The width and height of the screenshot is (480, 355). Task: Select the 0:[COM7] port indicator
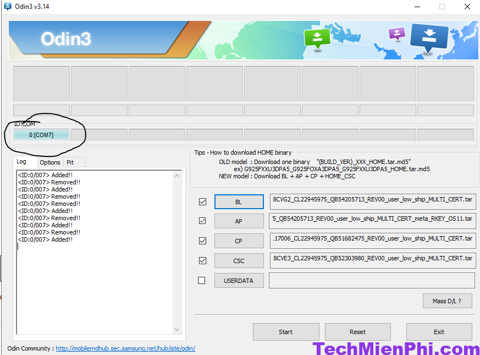pos(41,135)
